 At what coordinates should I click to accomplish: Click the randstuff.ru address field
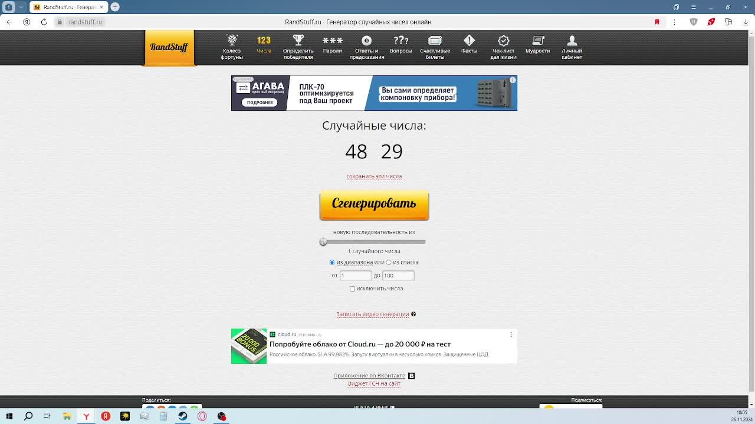pyautogui.click(x=85, y=22)
